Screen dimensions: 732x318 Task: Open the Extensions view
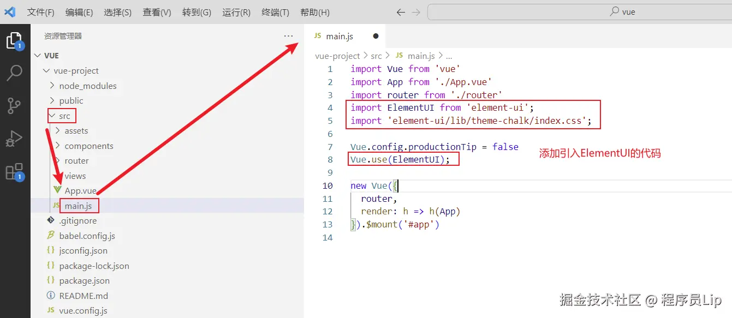coord(14,171)
